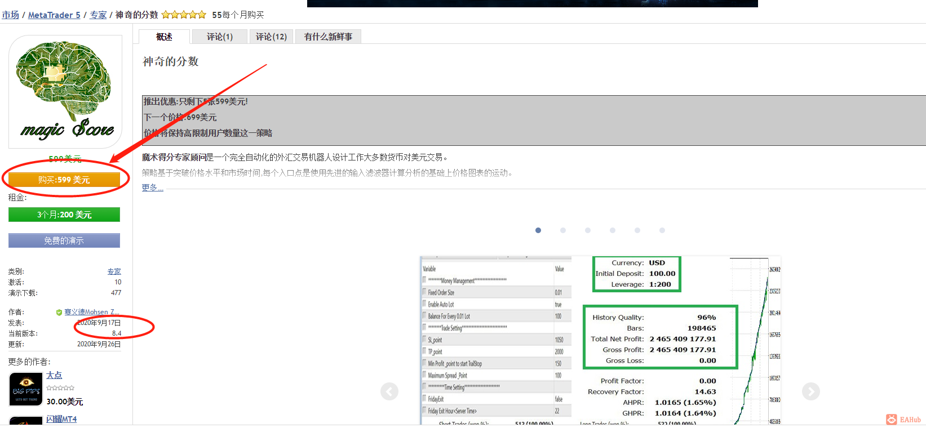Select the fifth gallery pagination dot

[x=637, y=230]
